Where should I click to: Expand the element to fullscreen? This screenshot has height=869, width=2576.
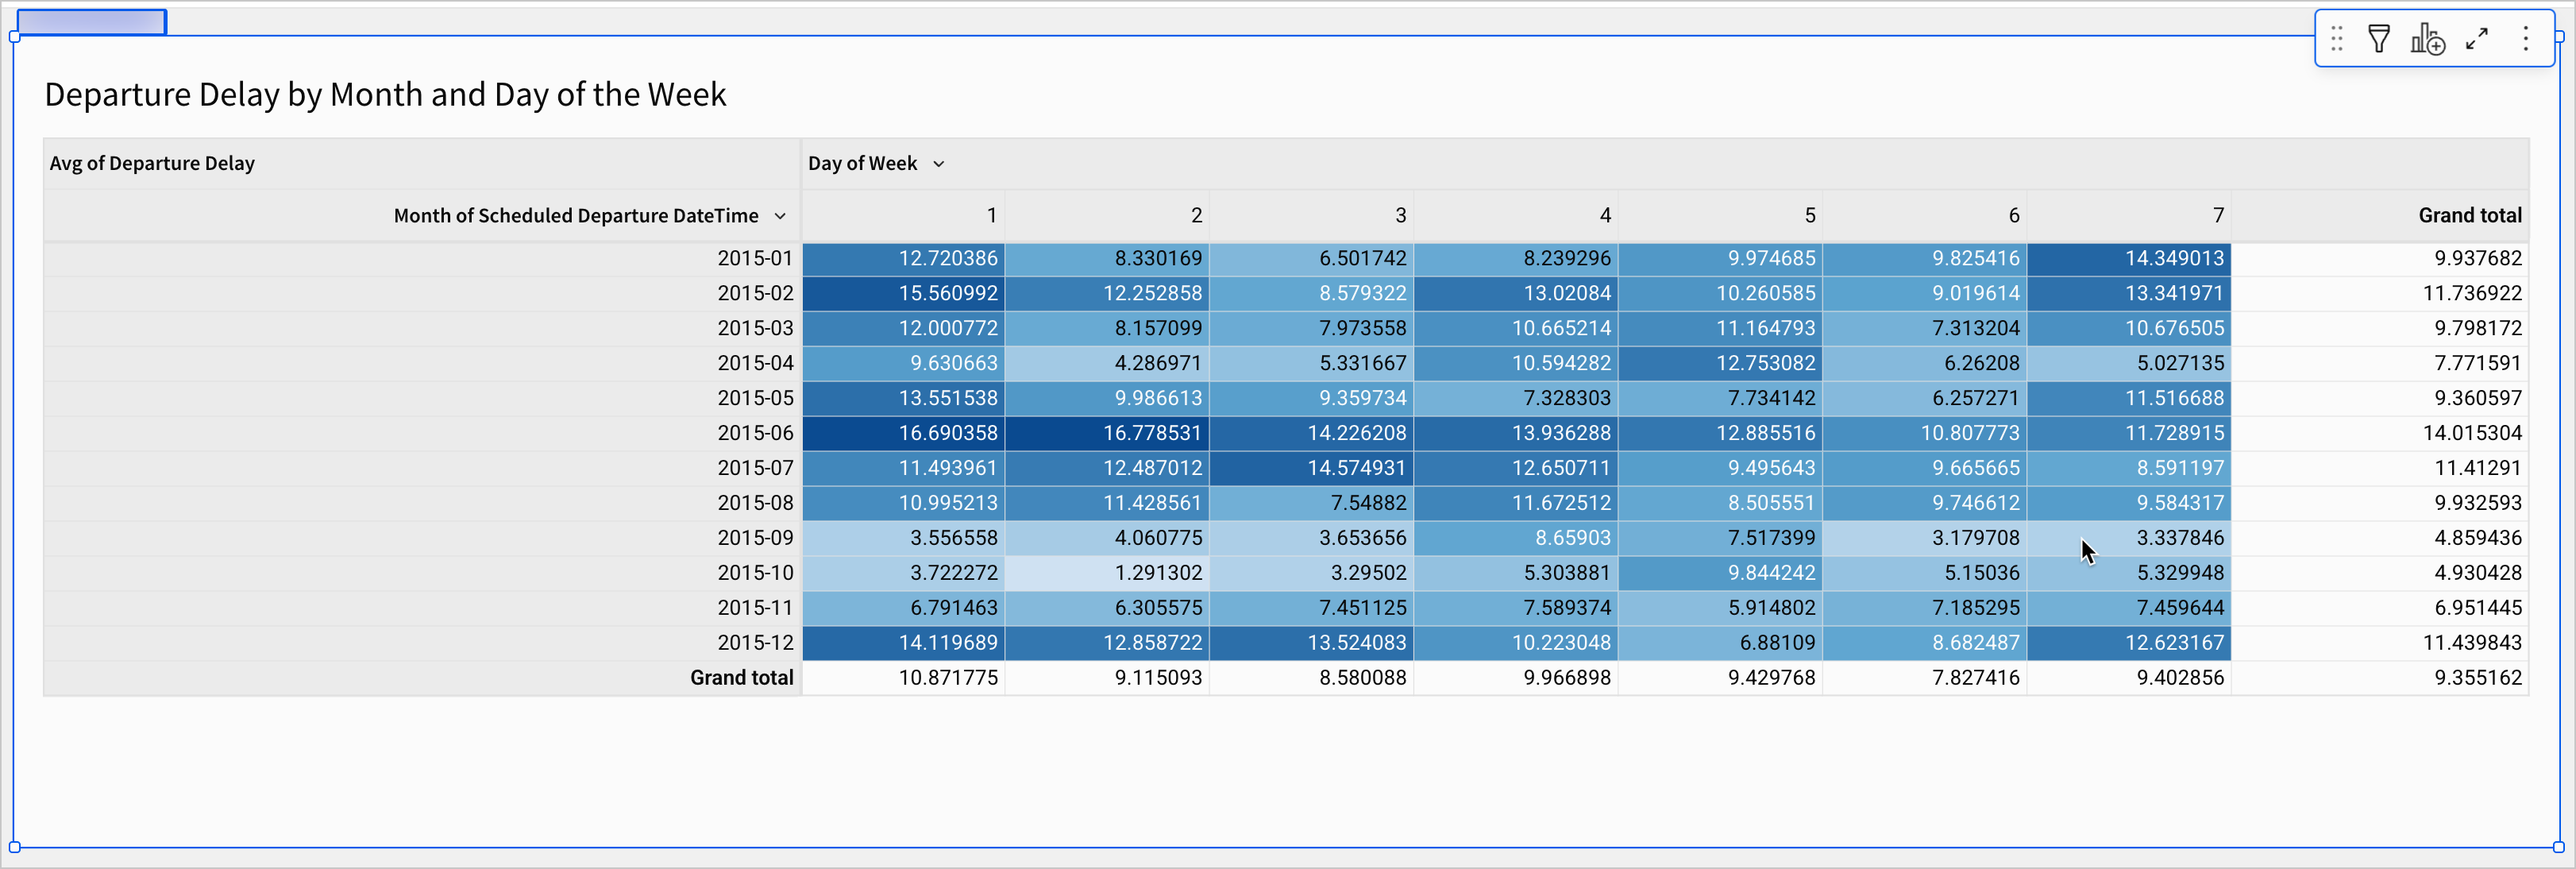click(x=2477, y=39)
